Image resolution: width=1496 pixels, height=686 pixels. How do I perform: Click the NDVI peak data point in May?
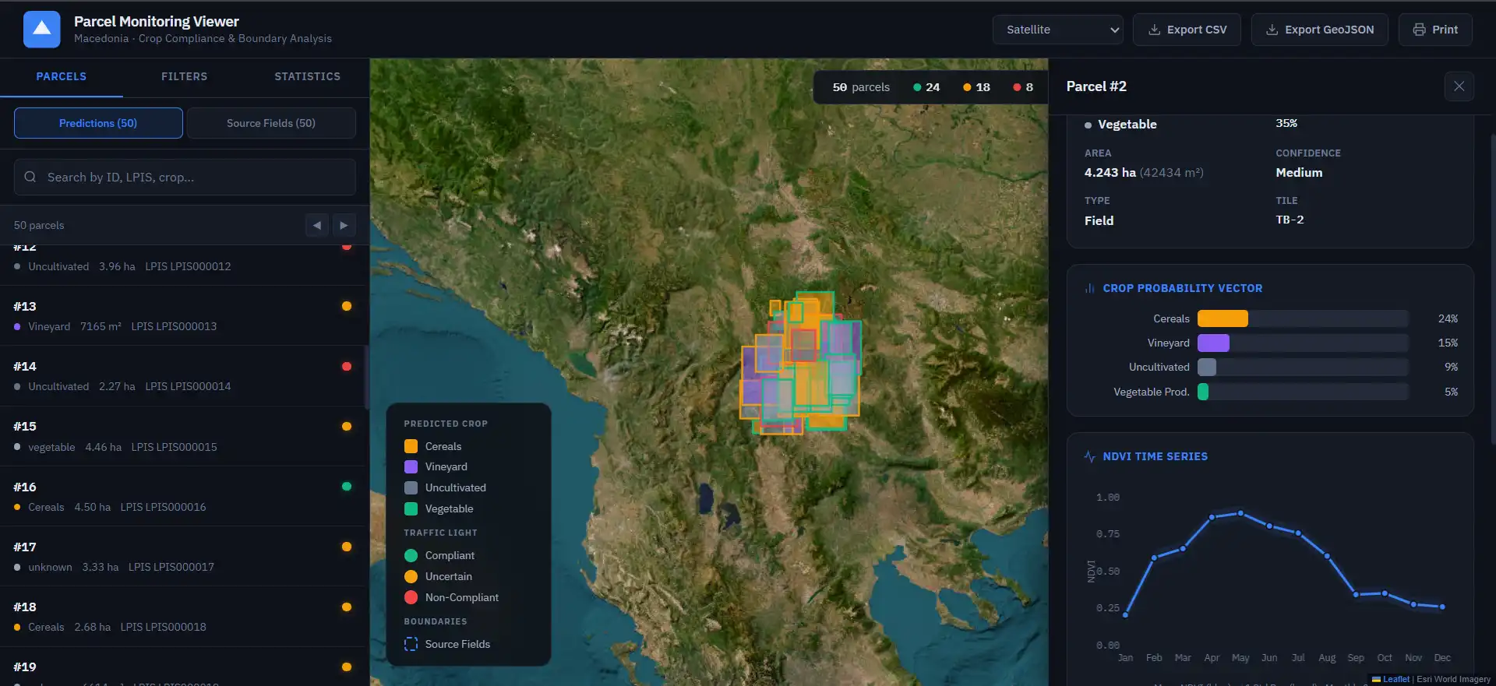tap(1240, 513)
